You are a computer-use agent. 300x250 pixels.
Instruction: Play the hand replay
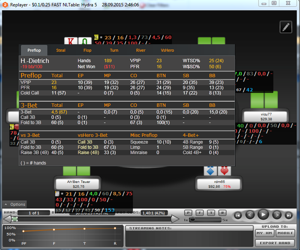pyautogui.click(x=263, y=215)
